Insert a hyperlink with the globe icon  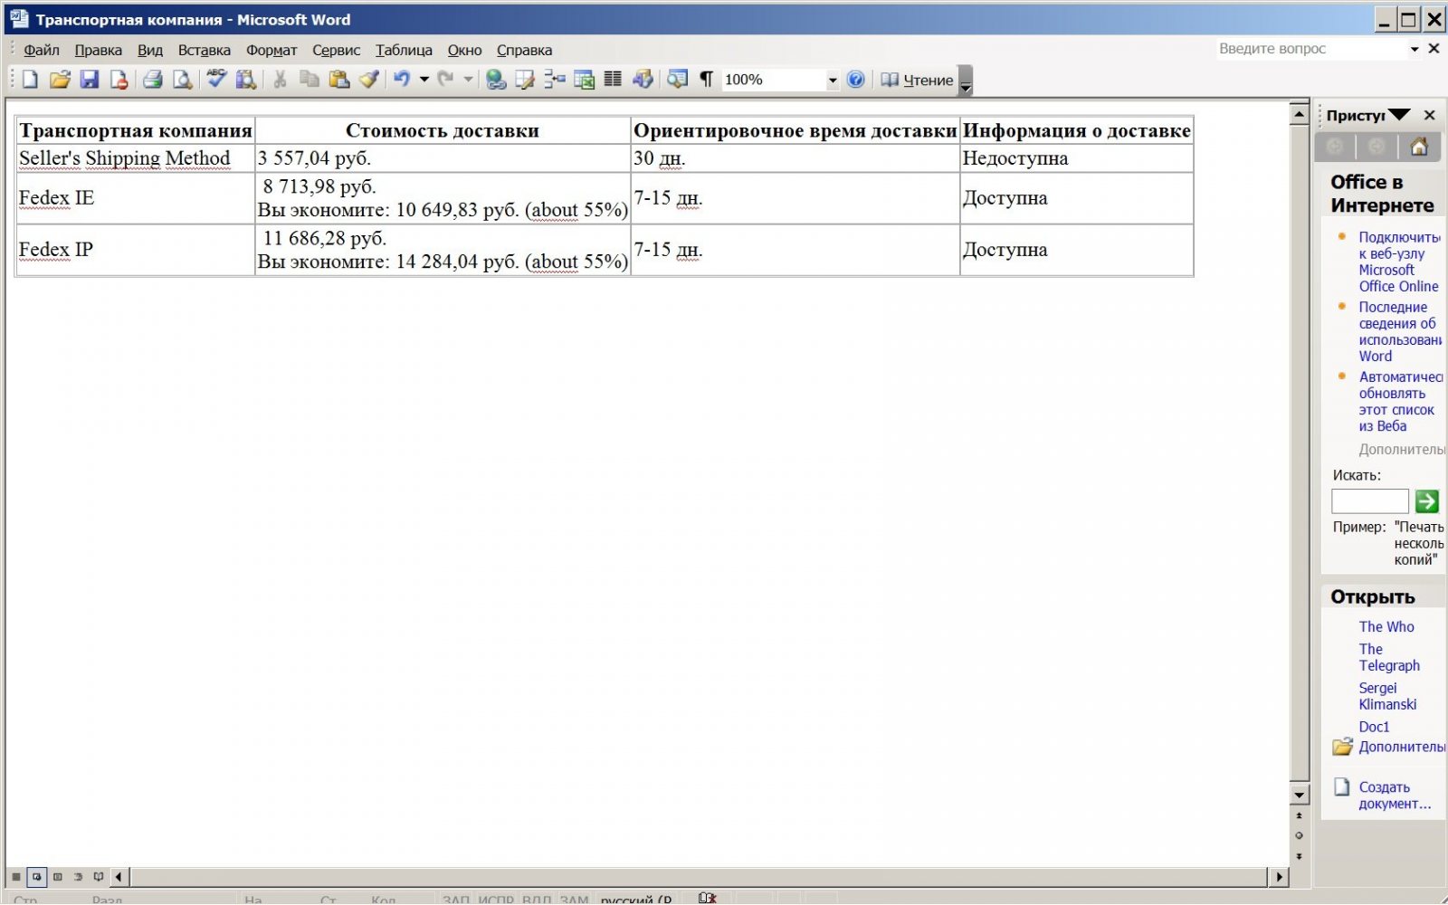click(x=496, y=80)
